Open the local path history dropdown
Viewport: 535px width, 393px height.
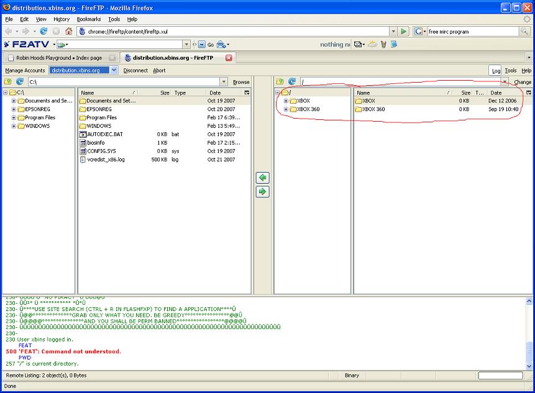pos(224,82)
